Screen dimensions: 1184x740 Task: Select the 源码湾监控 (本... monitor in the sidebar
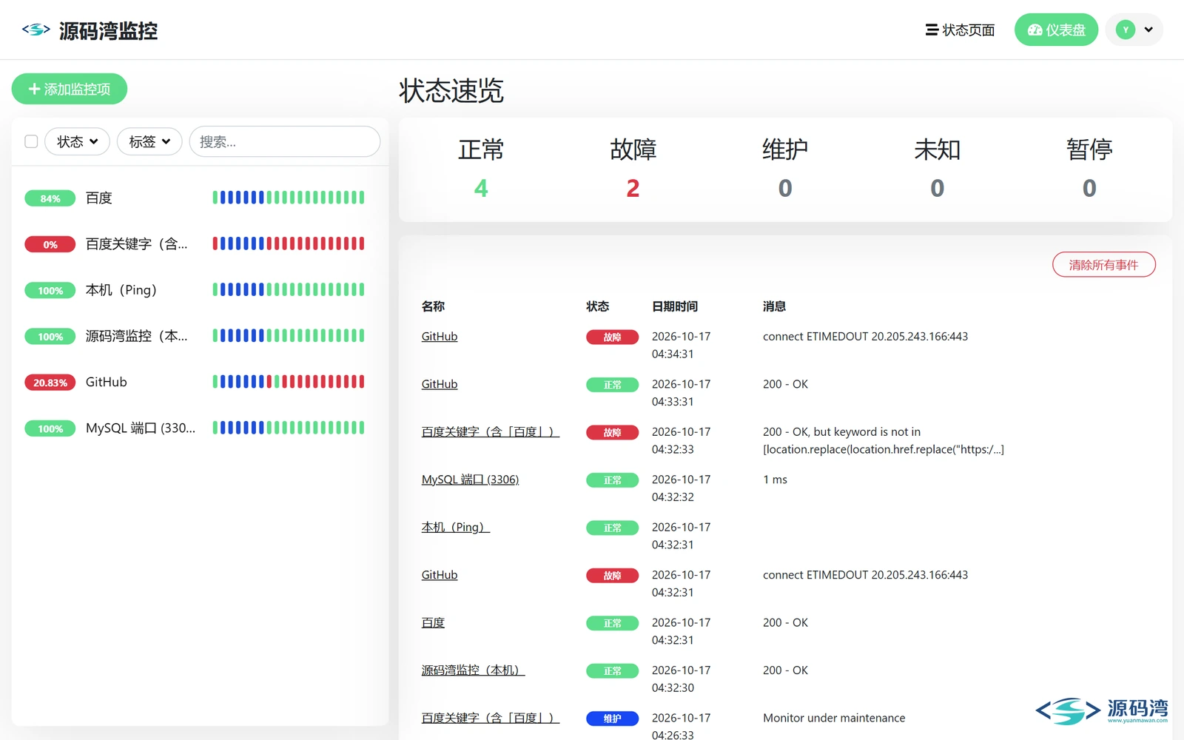click(200, 336)
